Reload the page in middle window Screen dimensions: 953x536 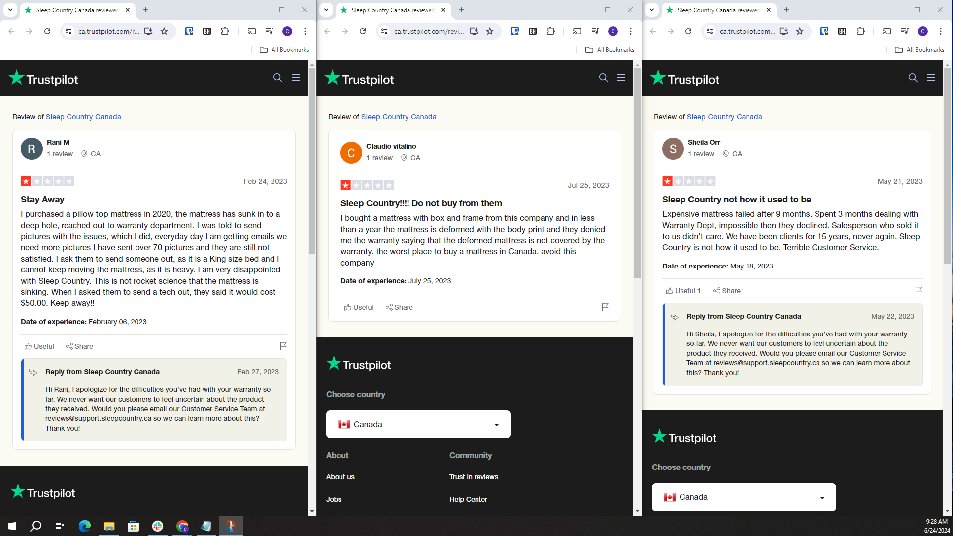pyautogui.click(x=363, y=31)
